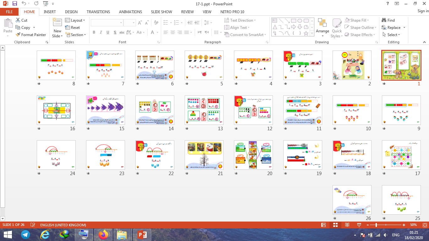The width and height of the screenshot is (429, 241).
Task: Toggle Slide Sorter view button
Action: tap(335, 225)
